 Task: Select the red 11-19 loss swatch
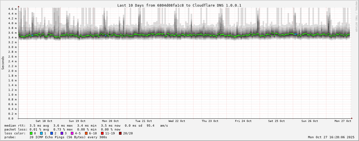pos(102,133)
